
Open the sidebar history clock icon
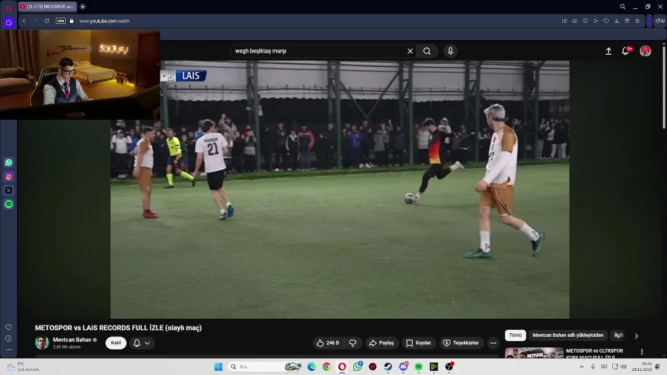click(x=8, y=339)
